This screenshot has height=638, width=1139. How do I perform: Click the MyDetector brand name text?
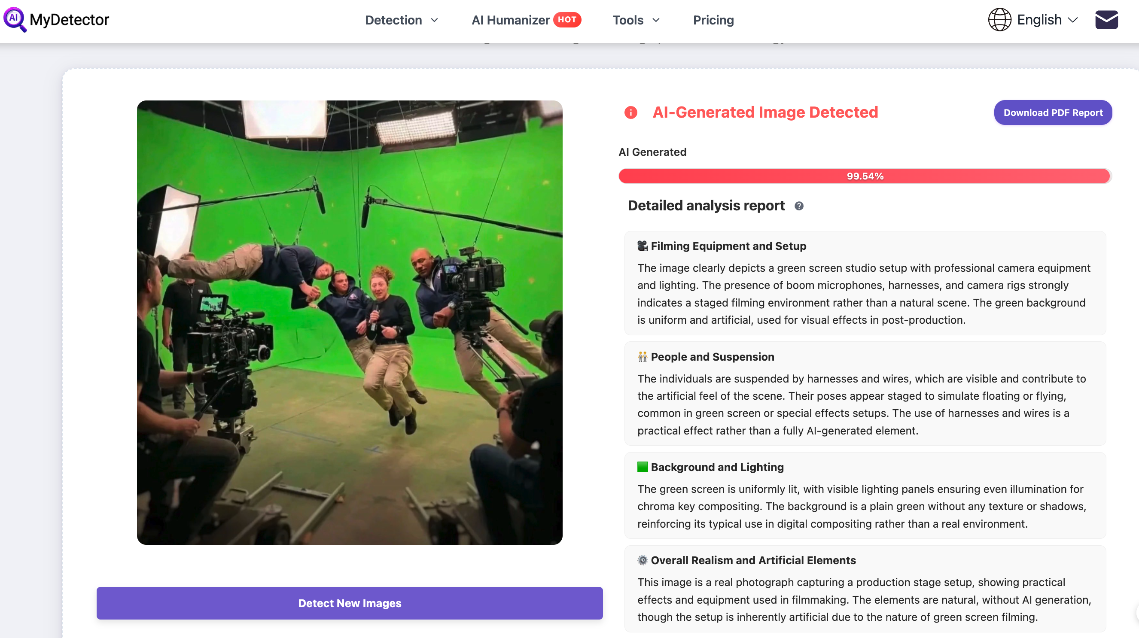[69, 19]
